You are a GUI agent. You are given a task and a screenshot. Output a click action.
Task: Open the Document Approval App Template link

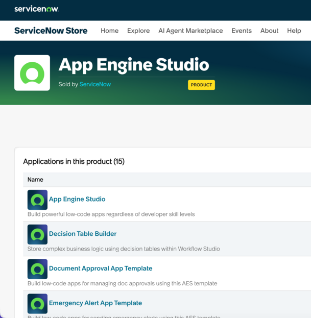[x=101, y=268]
